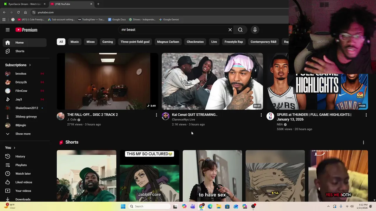Open the Chrome apps grid in bookmarks bar
This screenshot has height=211, width=376.
point(4,20)
